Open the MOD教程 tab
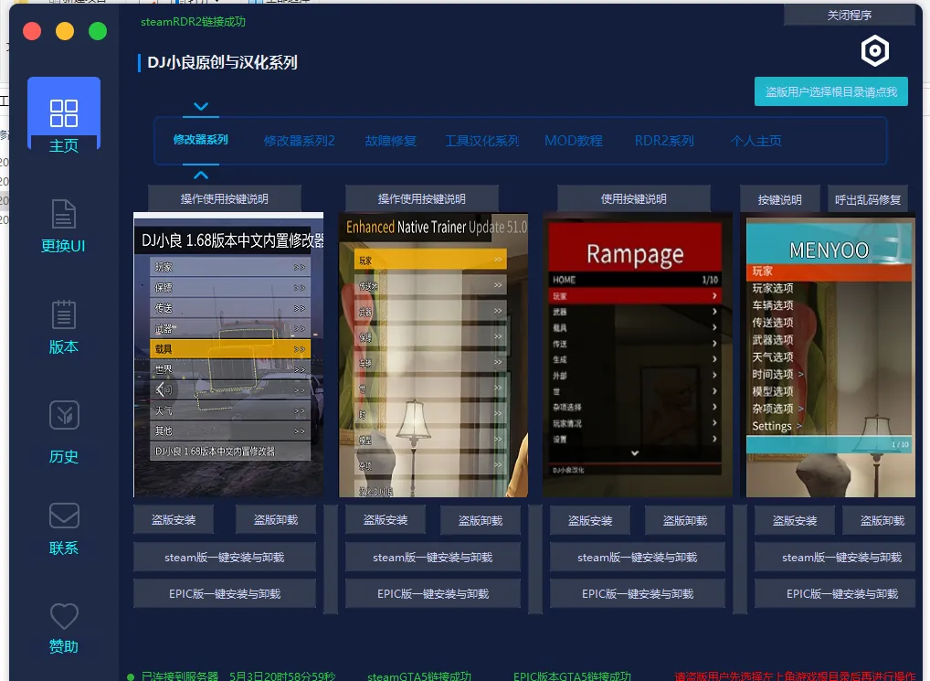Image resolution: width=930 pixels, height=681 pixels. [573, 140]
